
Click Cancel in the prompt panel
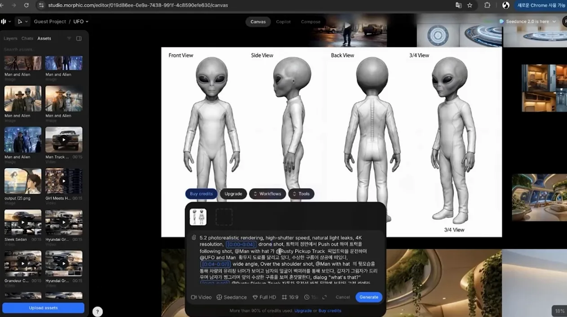coord(343,297)
